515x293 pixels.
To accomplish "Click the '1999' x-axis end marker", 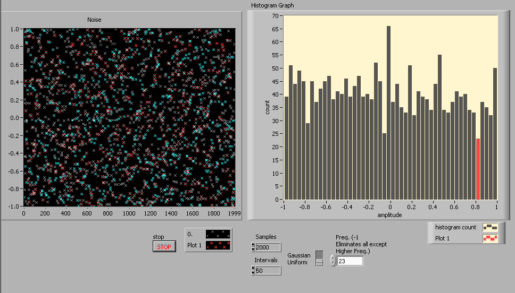I will point(234,213).
